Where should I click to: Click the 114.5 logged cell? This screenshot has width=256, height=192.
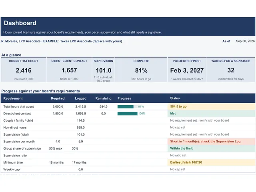coord(81,120)
